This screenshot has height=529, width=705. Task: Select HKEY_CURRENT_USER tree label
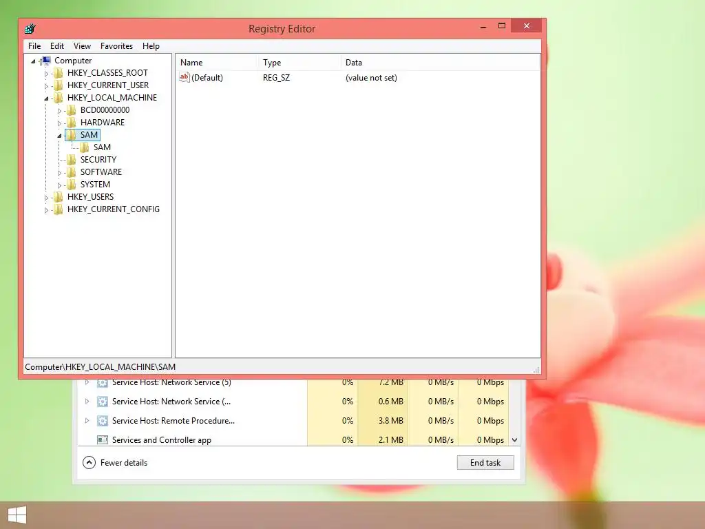pyautogui.click(x=108, y=85)
